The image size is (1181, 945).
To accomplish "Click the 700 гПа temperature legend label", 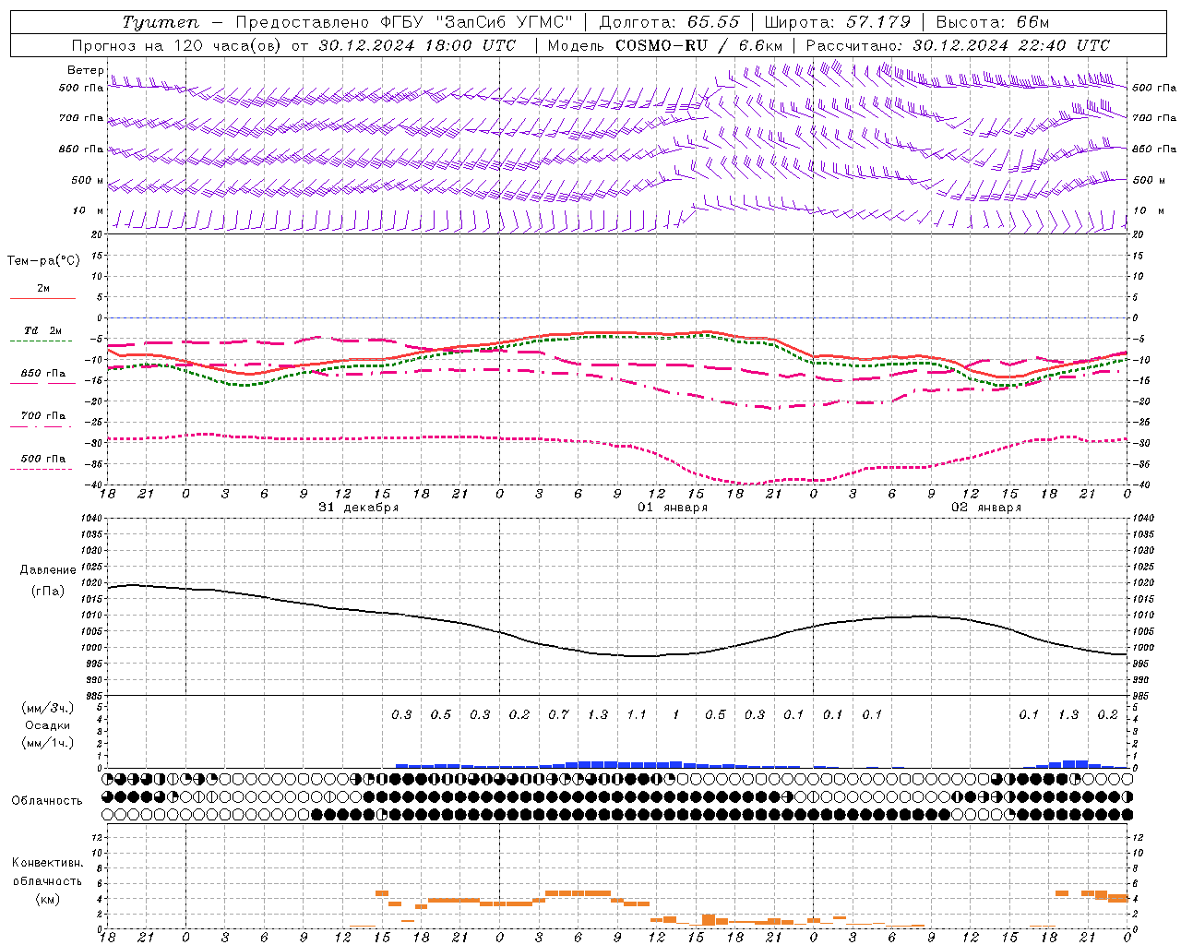I will pyautogui.click(x=43, y=415).
